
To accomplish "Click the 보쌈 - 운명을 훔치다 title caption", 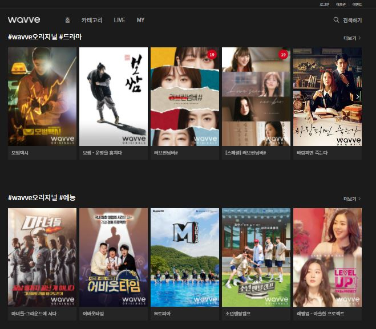I will (x=102, y=153).
